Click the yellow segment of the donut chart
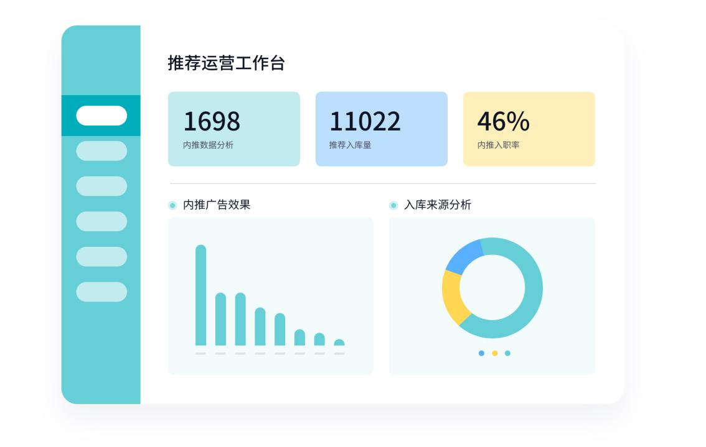706x447 pixels. tap(453, 298)
